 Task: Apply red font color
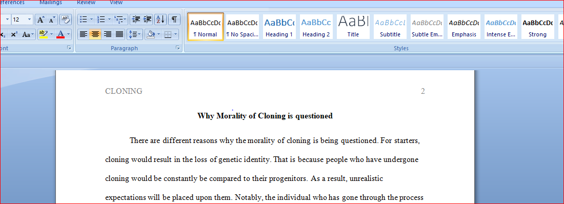point(61,34)
